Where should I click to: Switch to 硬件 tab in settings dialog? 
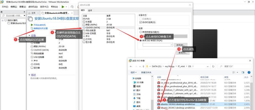point(83,10)
